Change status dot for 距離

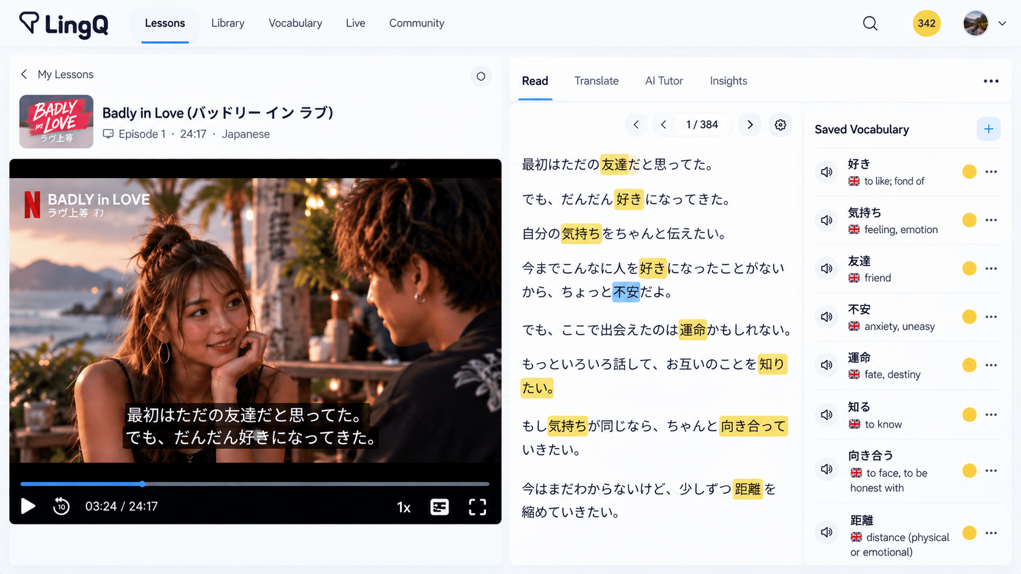coord(969,533)
